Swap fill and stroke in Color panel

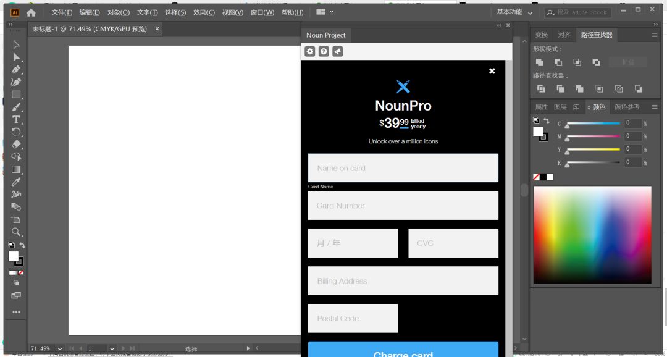point(546,121)
